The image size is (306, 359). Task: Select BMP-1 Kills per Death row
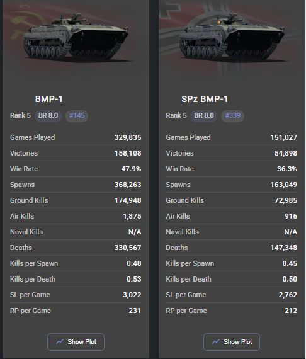coord(76,279)
